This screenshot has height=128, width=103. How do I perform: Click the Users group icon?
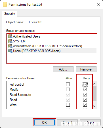point(10,51)
